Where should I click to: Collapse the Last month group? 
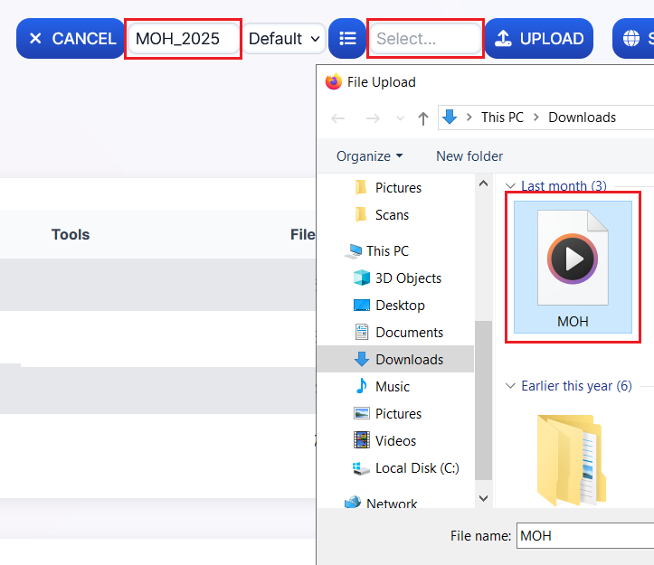(x=510, y=186)
